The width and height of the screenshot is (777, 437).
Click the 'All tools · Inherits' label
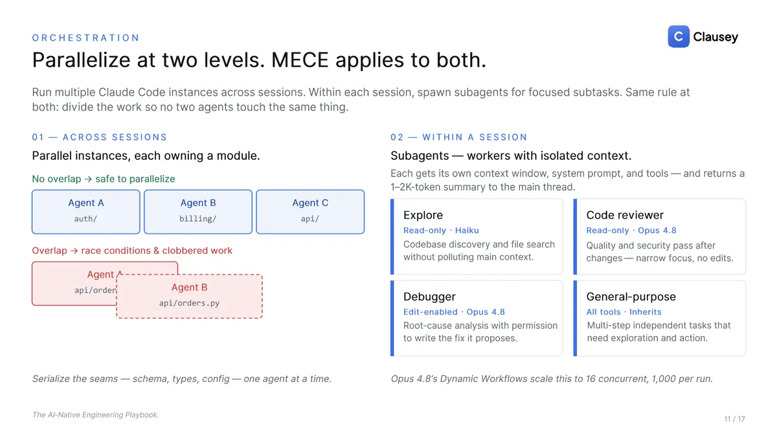[x=624, y=312]
